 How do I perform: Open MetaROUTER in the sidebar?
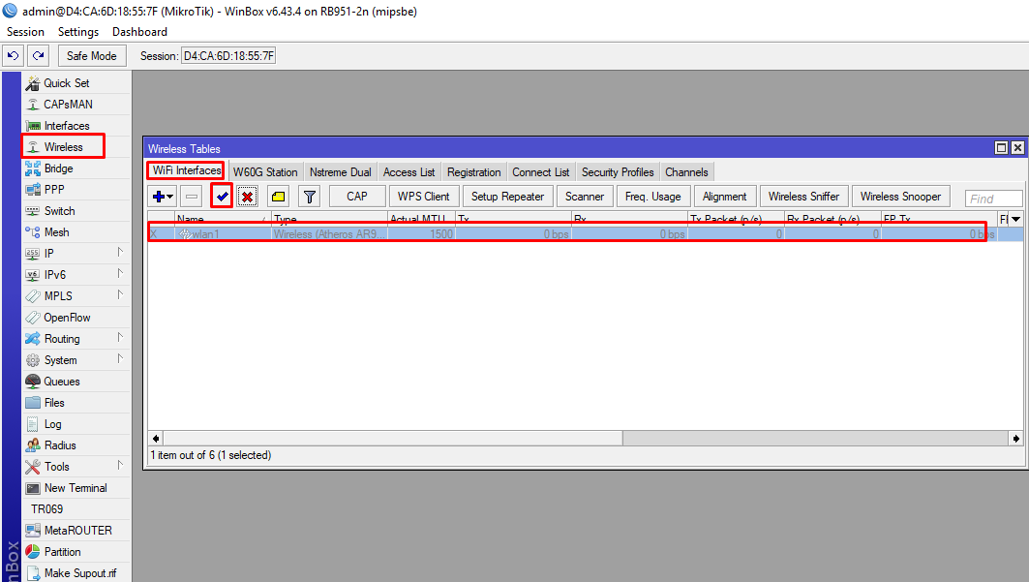pos(76,530)
